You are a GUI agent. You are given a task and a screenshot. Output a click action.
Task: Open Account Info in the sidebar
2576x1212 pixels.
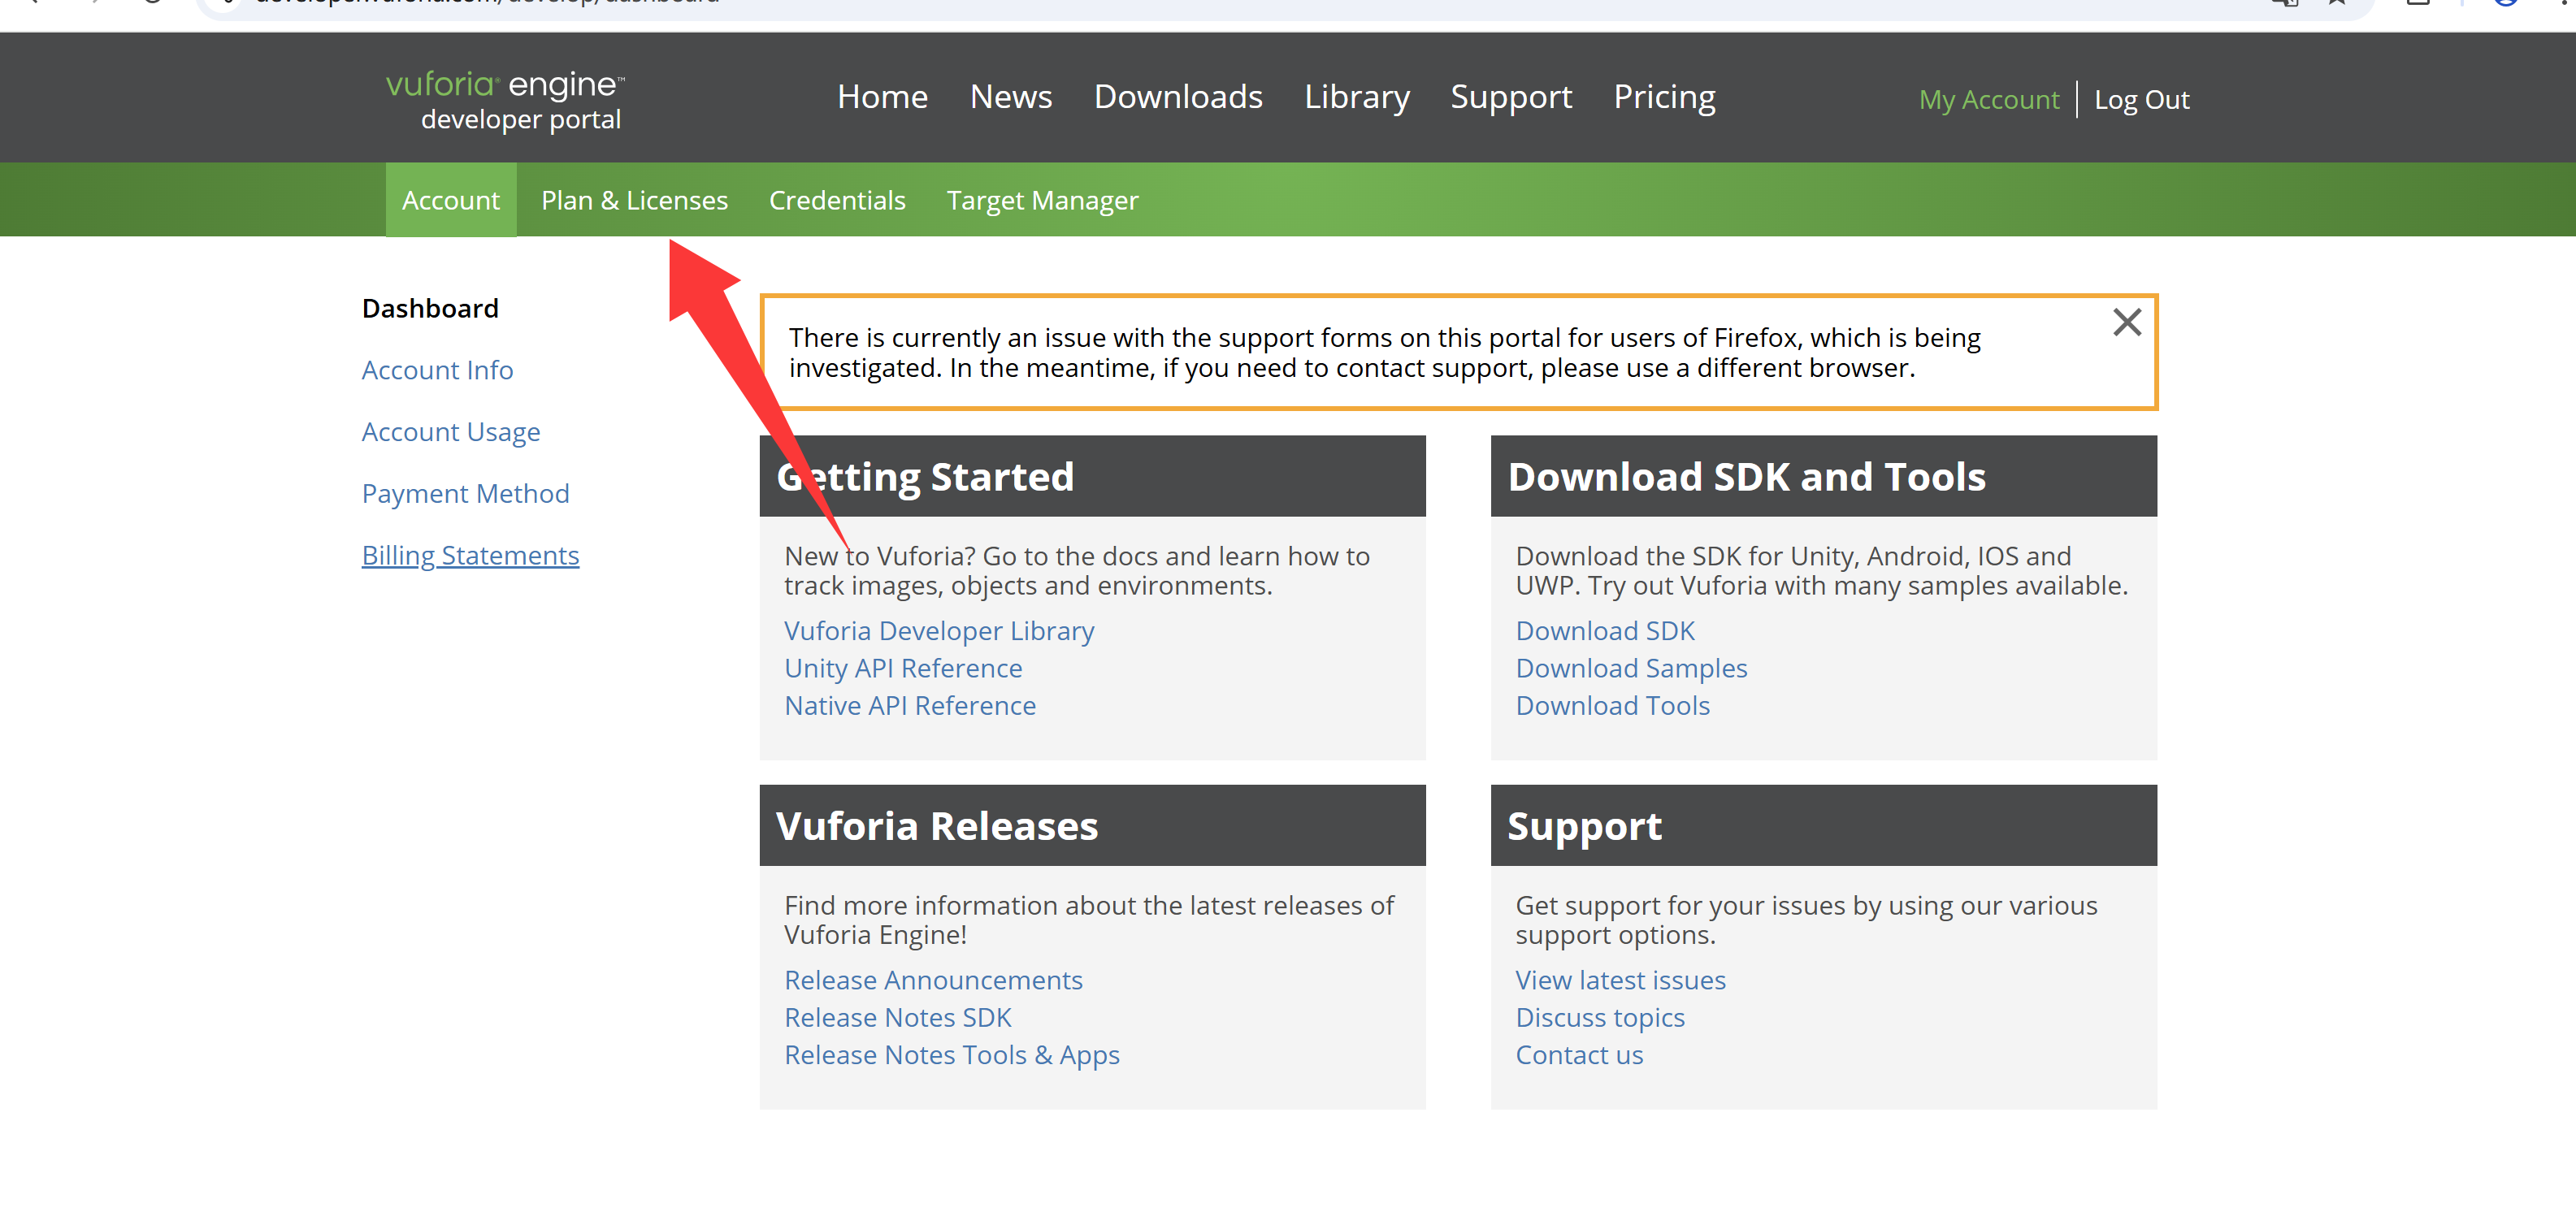[437, 370]
